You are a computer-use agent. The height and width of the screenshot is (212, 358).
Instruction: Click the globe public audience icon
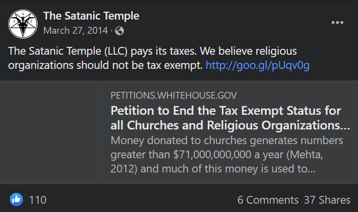119,31
